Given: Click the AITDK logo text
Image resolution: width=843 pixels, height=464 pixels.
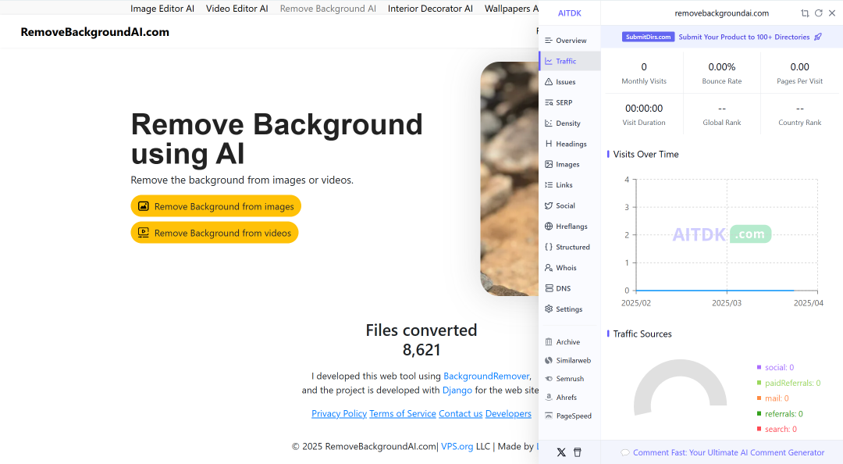Looking at the screenshot, I should pyautogui.click(x=569, y=13).
